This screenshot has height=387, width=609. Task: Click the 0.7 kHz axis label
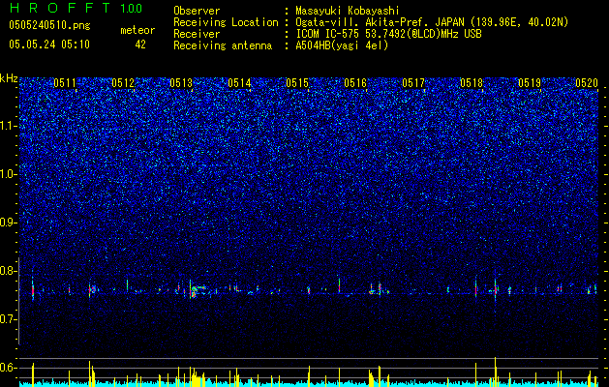pyautogui.click(x=9, y=319)
